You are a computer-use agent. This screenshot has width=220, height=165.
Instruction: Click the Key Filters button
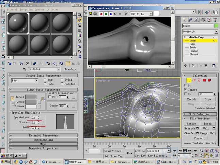tap(158, 155)
